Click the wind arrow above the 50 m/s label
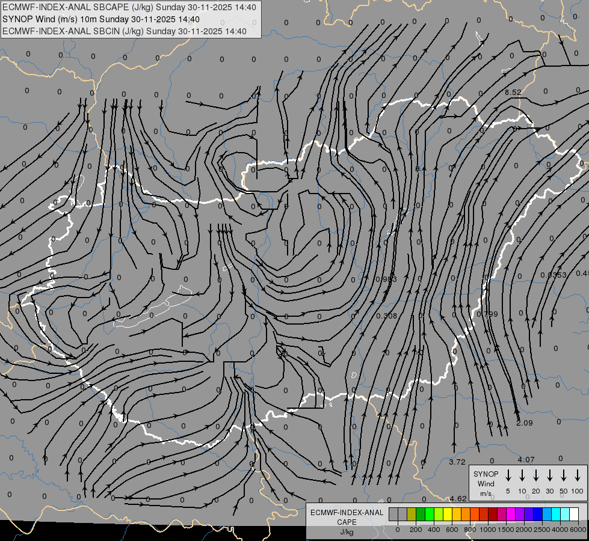589x541 pixels. pos(564,475)
